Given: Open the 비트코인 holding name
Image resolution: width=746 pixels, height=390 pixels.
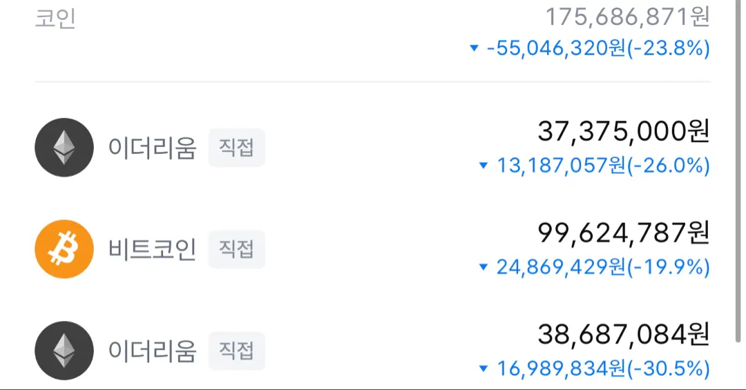Looking at the screenshot, I should (152, 248).
